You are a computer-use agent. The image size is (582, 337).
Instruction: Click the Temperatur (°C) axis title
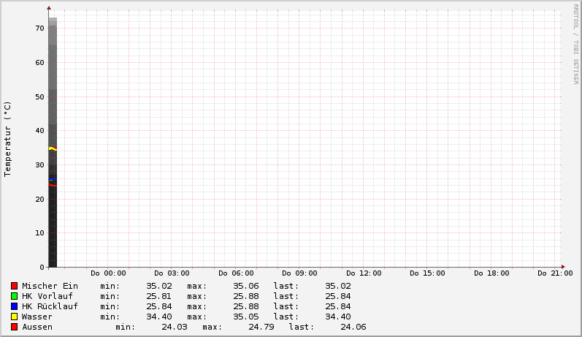point(7,139)
